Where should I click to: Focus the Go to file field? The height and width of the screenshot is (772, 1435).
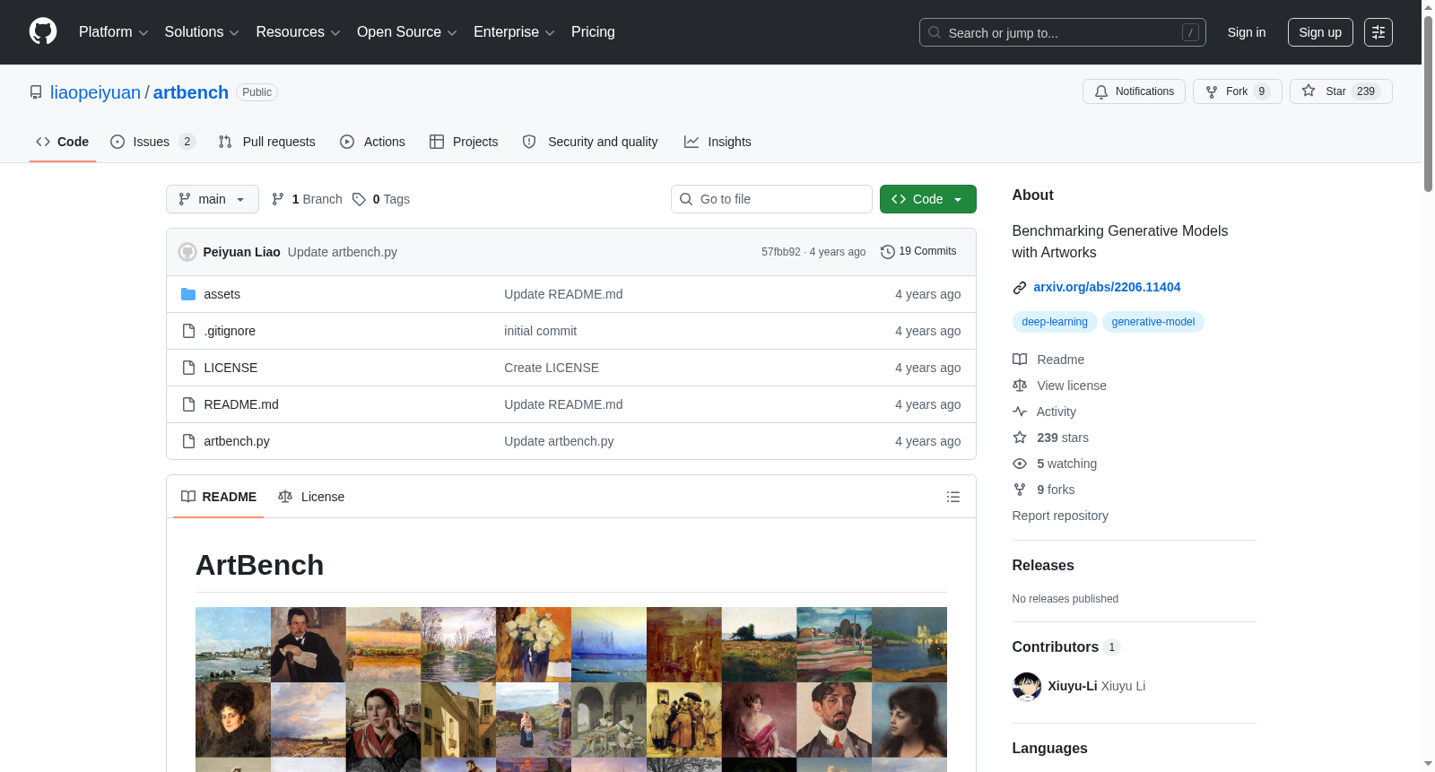point(771,199)
